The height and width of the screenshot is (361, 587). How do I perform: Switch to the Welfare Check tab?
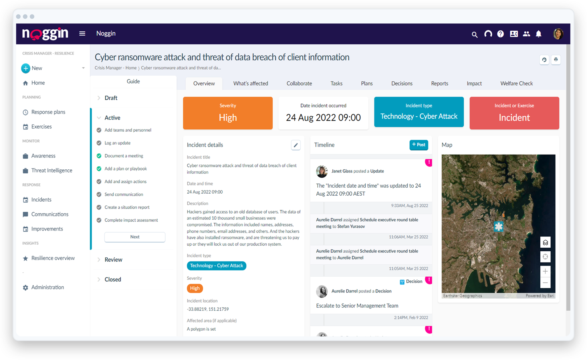pos(517,83)
